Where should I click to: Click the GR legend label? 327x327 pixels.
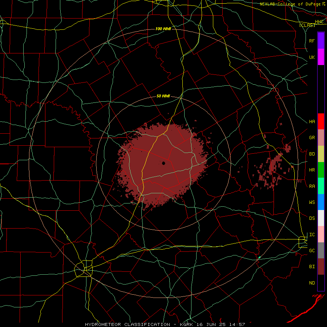click(x=312, y=138)
